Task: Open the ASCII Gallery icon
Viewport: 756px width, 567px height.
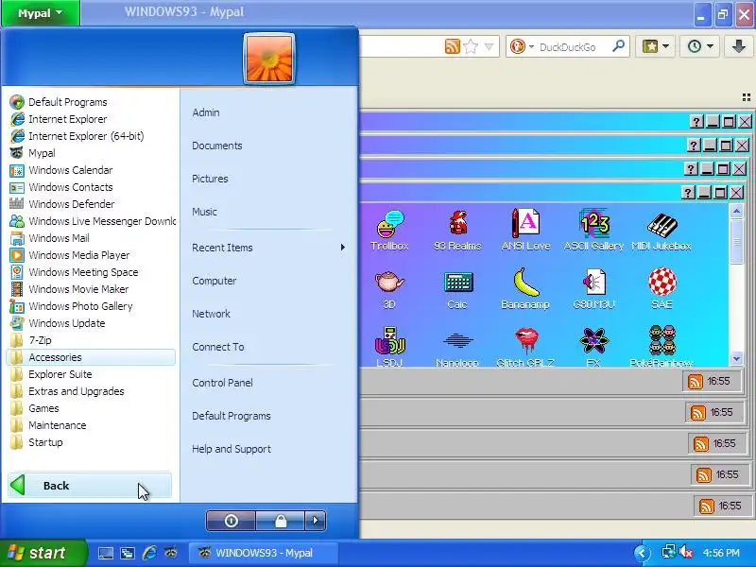Action: click(x=594, y=231)
